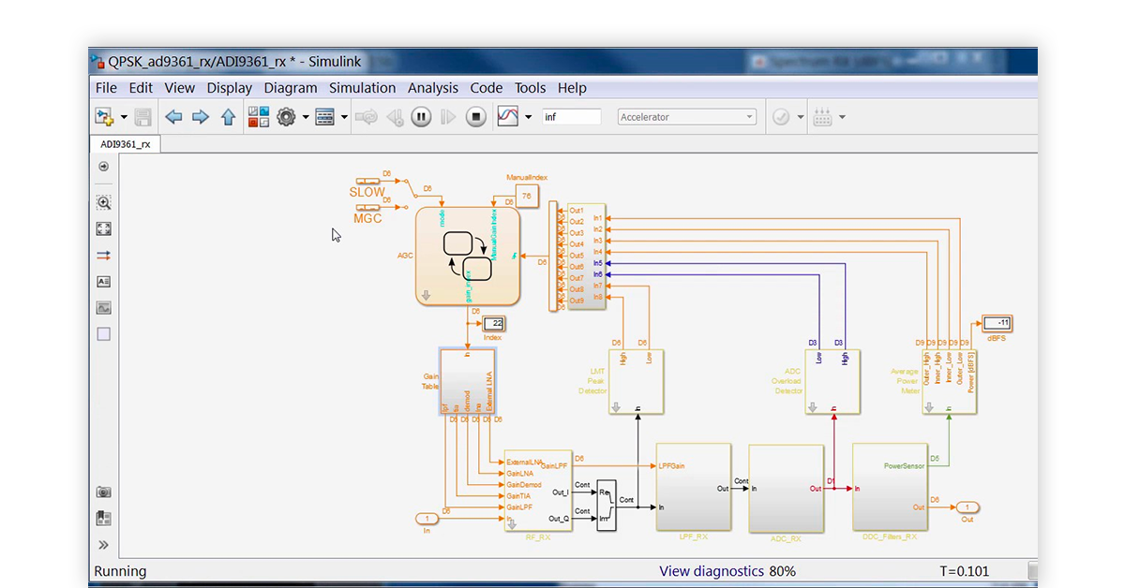The height and width of the screenshot is (588, 1125).
Task: Open the Library Browser icon
Action: pyautogui.click(x=259, y=117)
